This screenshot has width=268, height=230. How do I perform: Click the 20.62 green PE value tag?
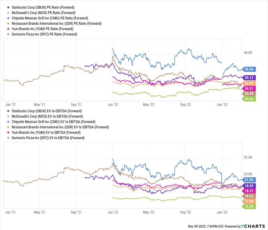(250, 99)
